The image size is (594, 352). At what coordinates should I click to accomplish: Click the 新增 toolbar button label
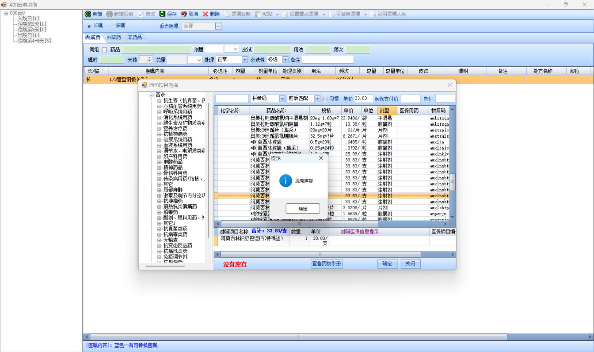pyautogui.click(x=97, y=14)
